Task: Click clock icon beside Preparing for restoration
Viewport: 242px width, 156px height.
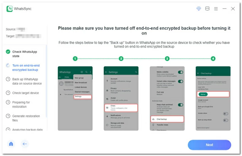Action: coord(8,102)
